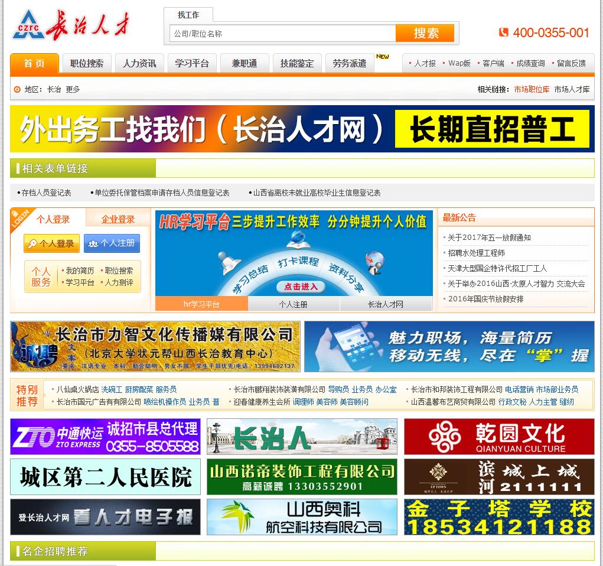Click the 金子塔学校 ad banner
This screenshot has height=566, width=603.
[x=499, y=517]
